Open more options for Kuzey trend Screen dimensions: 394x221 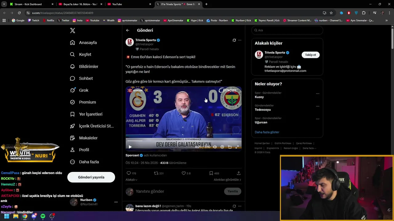(x=318, y=94)
